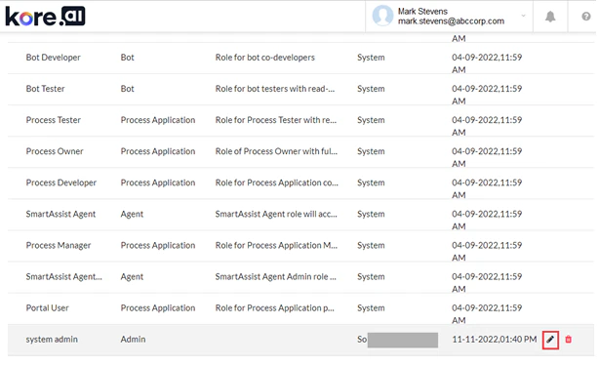Expand the Mark Stevens account dropdown arrow
Image resolution: width=599 pixels, height=365 pixels.
pyautogui.click(x=523, y=16)
